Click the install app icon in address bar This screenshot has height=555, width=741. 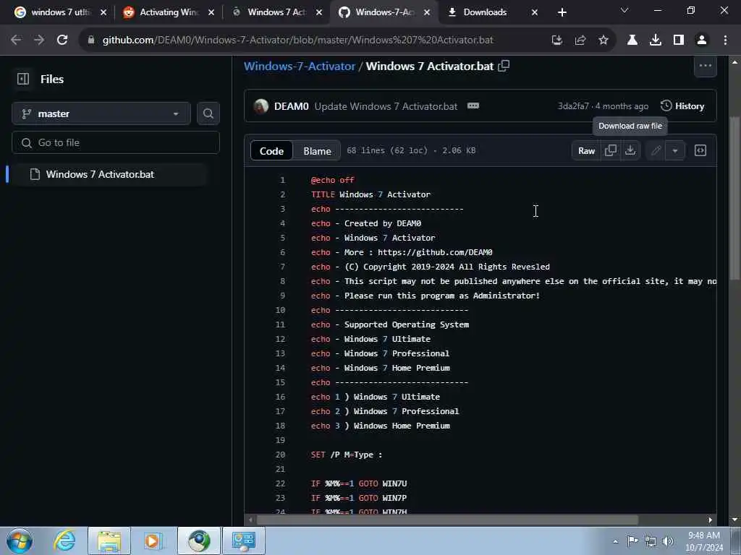557,40
